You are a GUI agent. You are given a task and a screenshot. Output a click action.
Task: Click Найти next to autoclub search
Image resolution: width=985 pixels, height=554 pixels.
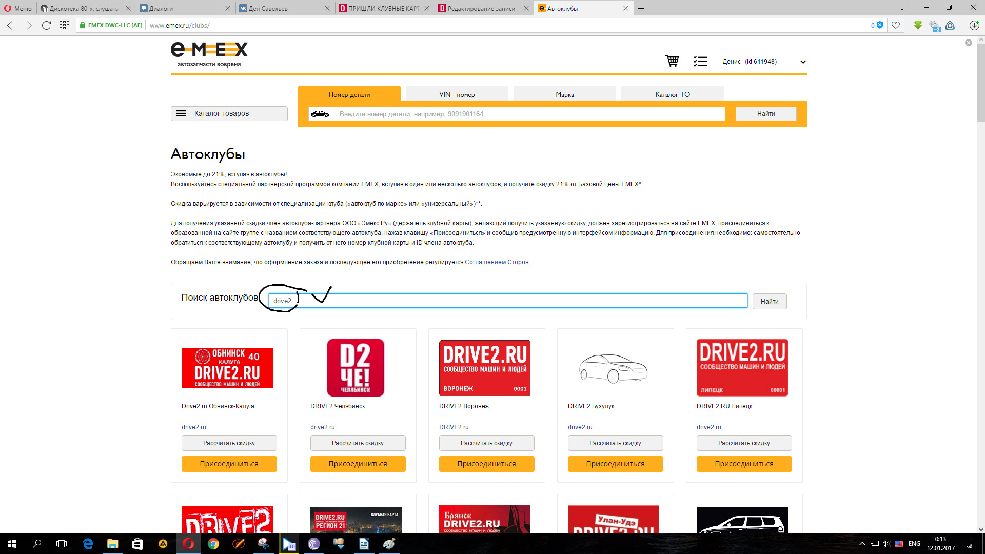pos(769,301)
